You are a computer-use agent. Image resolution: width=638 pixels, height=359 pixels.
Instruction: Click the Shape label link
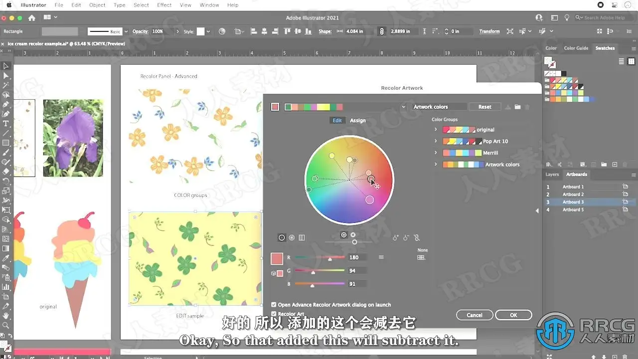pyautogui.click(x=325, y=31)
